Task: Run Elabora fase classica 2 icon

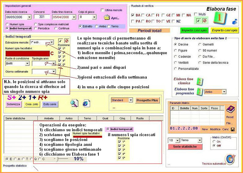Action: 200,81
